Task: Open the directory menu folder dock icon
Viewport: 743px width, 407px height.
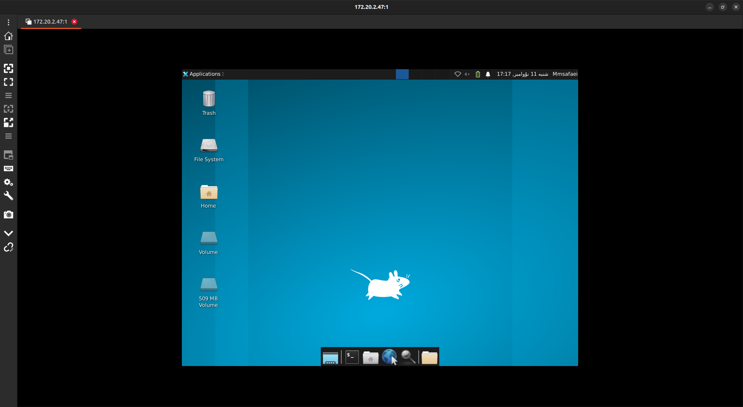Action: pyautogui.click(x=430, y=358)
